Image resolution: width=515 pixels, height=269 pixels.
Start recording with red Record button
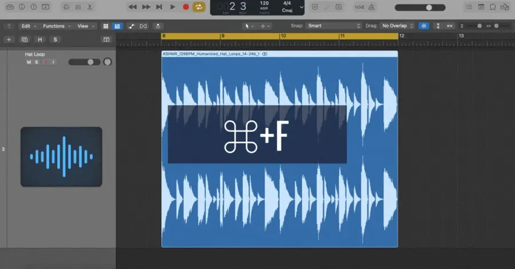pos(186,7)
